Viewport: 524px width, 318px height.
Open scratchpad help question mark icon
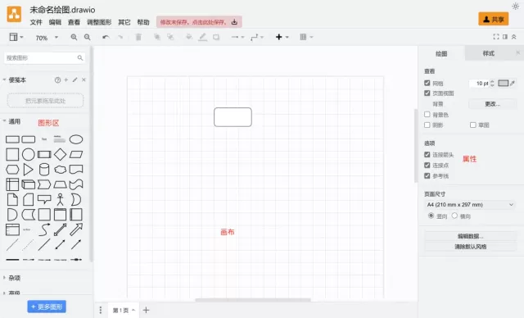[x=57, y=80]
